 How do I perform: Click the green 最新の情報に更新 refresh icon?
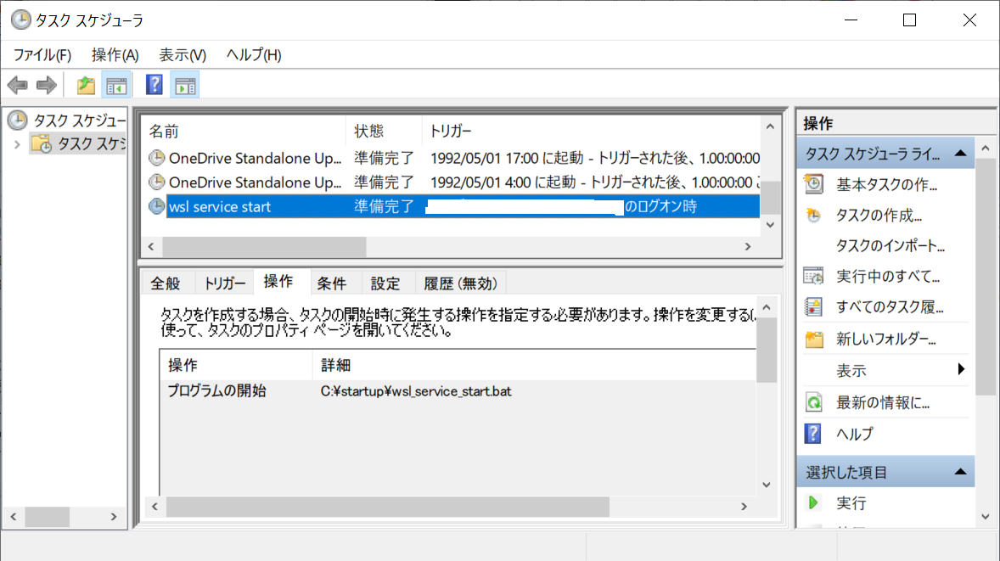pyautogui.click(x=814, y=402)
